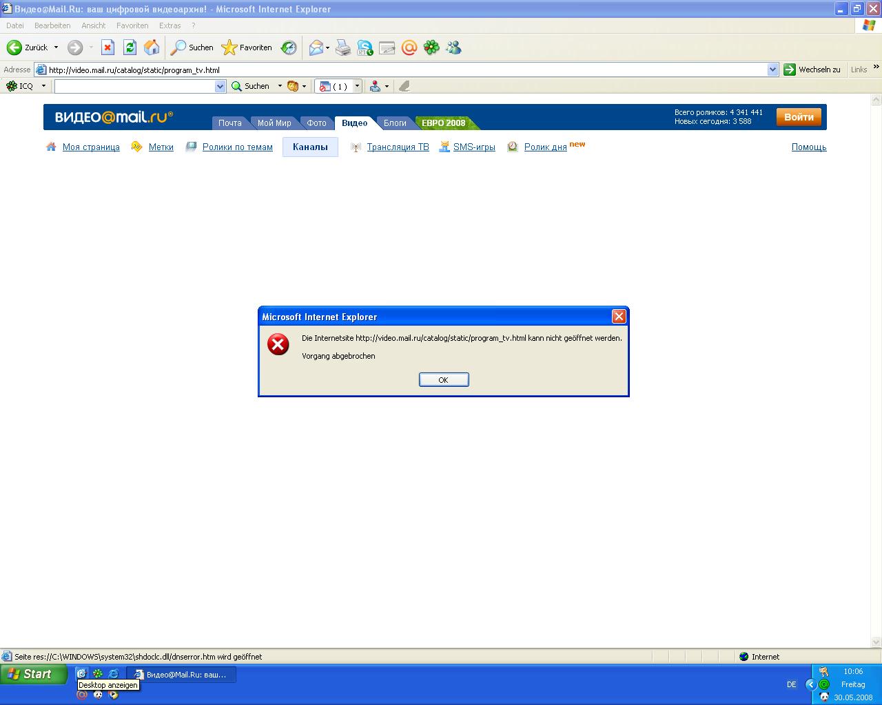Open the Ansicht menu

point(94,25)
